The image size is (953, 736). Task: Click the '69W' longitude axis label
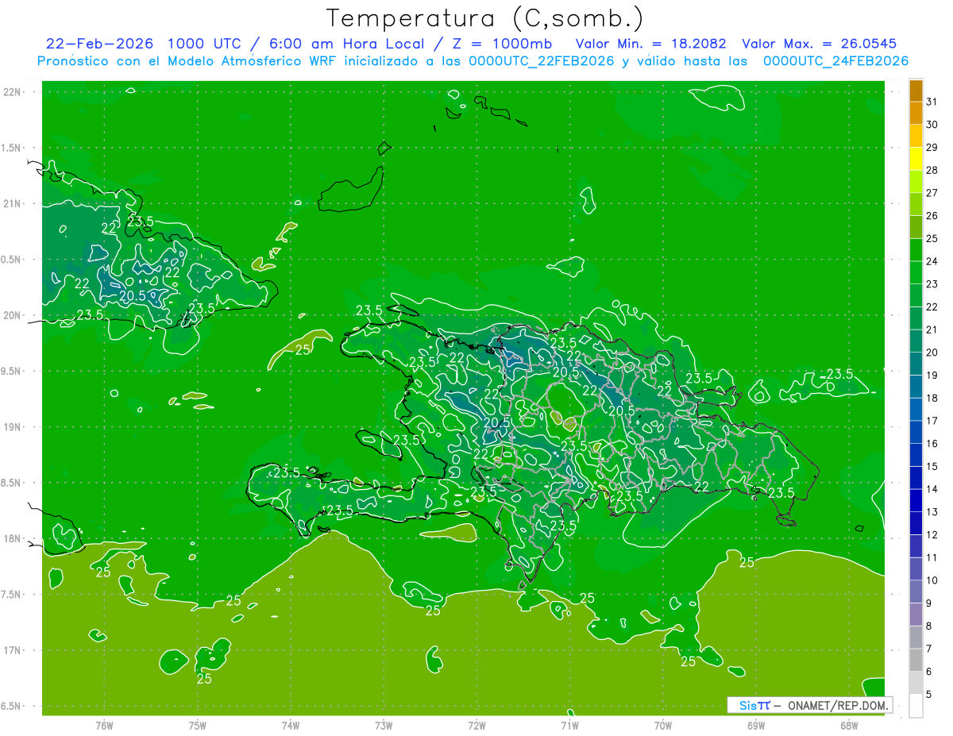[756, 726]
